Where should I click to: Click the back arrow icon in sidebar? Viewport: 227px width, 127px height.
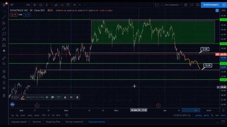[x=4, y=51]
